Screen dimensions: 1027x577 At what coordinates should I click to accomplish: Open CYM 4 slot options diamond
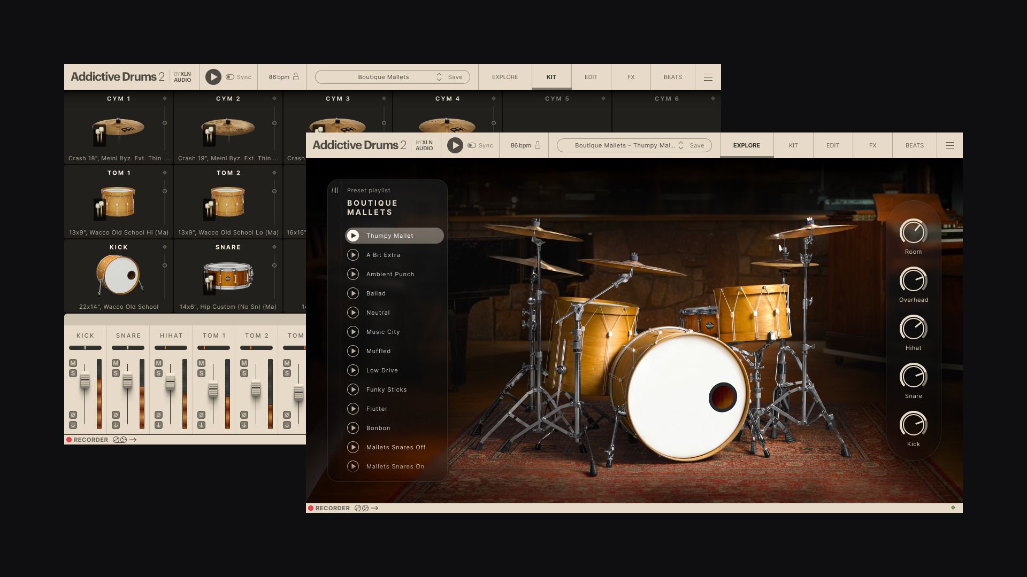point(494,98)
